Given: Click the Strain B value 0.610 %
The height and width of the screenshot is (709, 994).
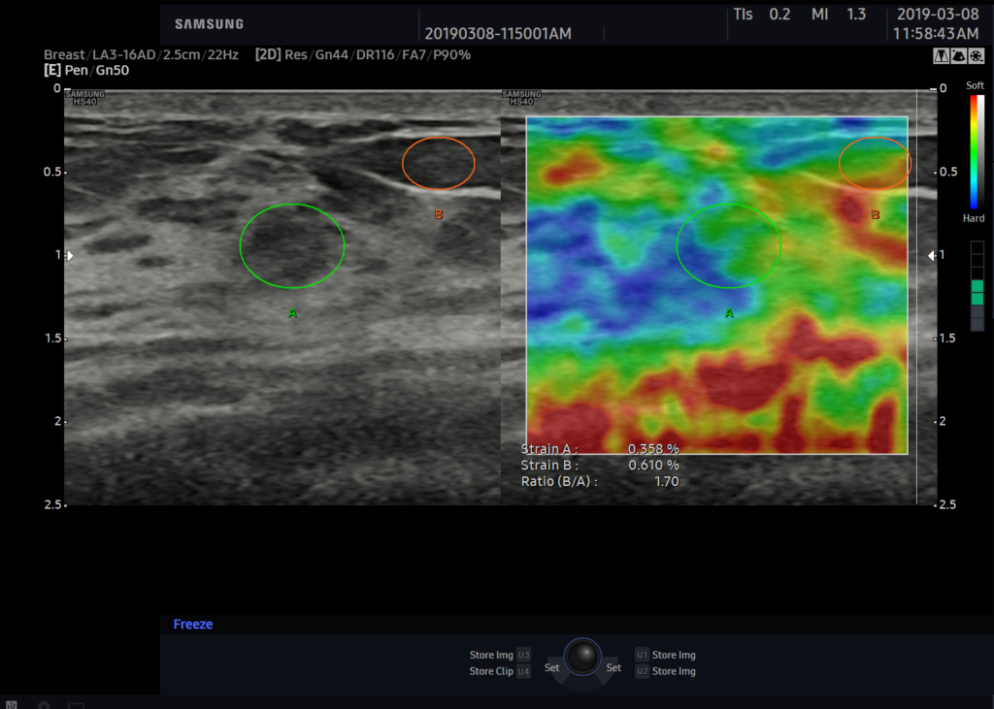Looking at the screenshot, I should (x=653, y=465).
